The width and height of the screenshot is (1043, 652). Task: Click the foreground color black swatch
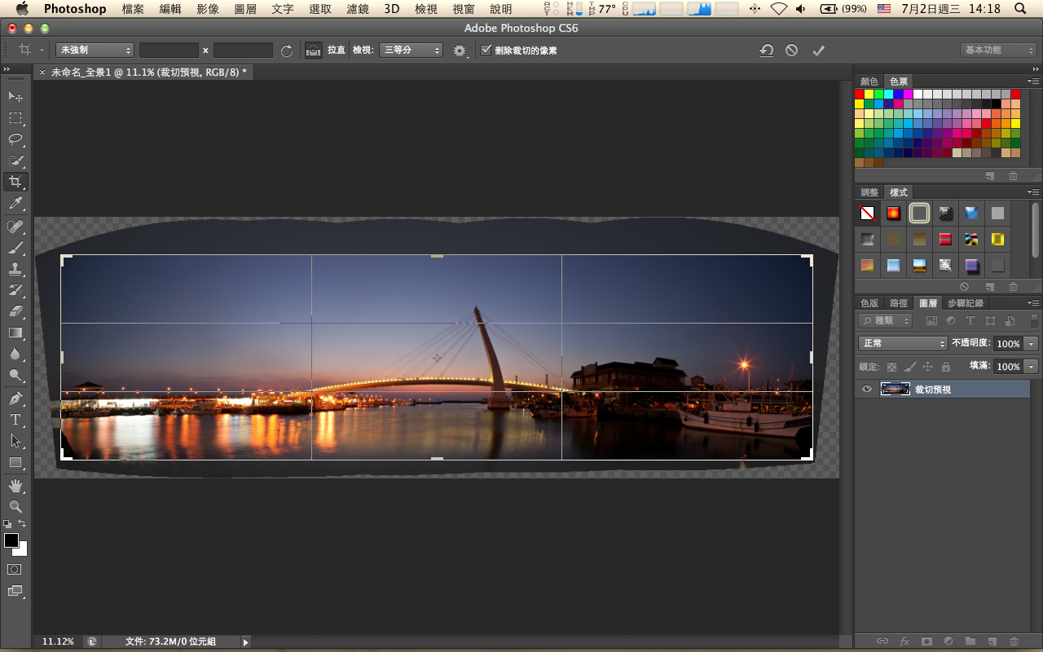[x=11, y=540]
